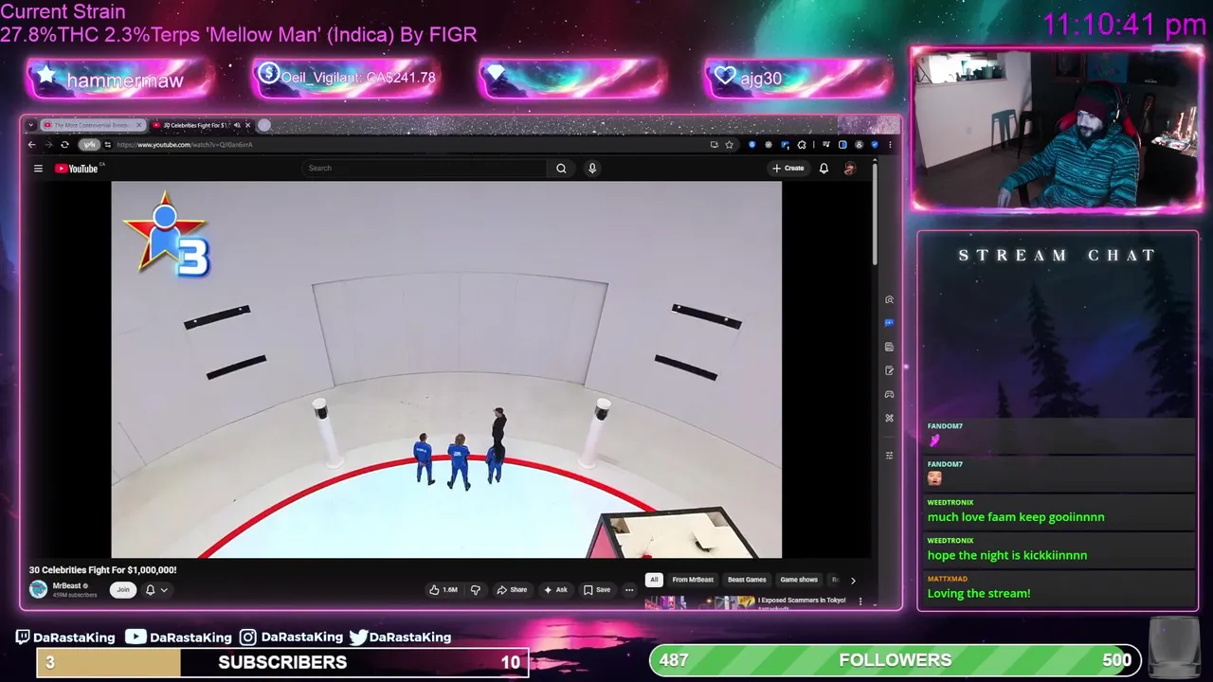This screenshot has height=682, width=1213.
Task: Open the sidebar notes edit icon
Action: click(x=889, y=370)
